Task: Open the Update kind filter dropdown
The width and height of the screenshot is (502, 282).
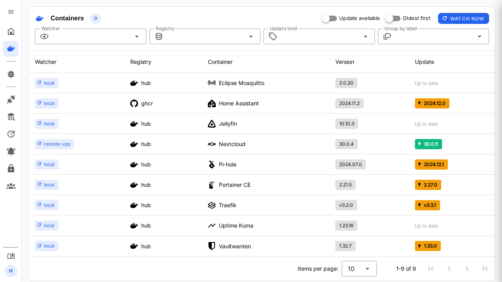Action: [x=319, y=36]
